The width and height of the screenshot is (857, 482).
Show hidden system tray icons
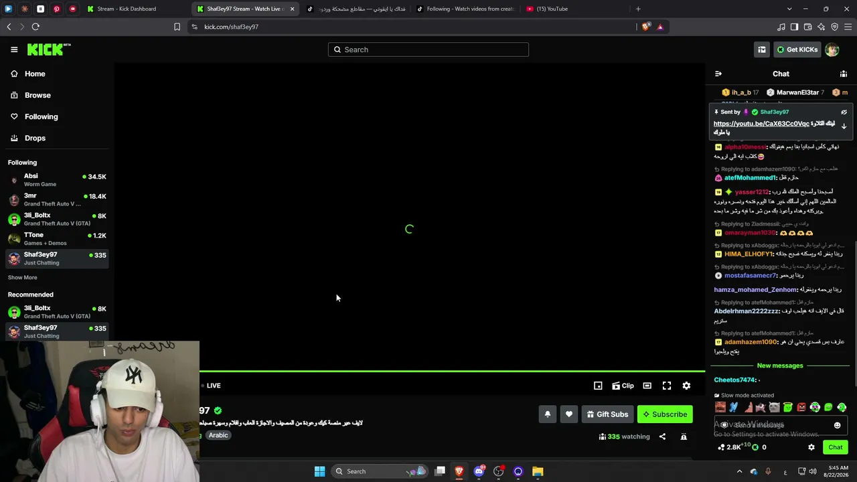(739, 471)
